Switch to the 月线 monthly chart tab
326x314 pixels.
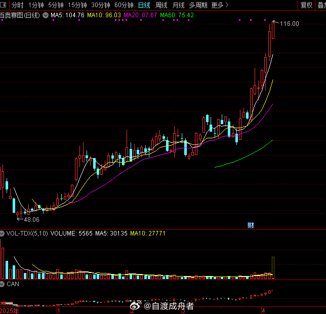click(179, 5)
